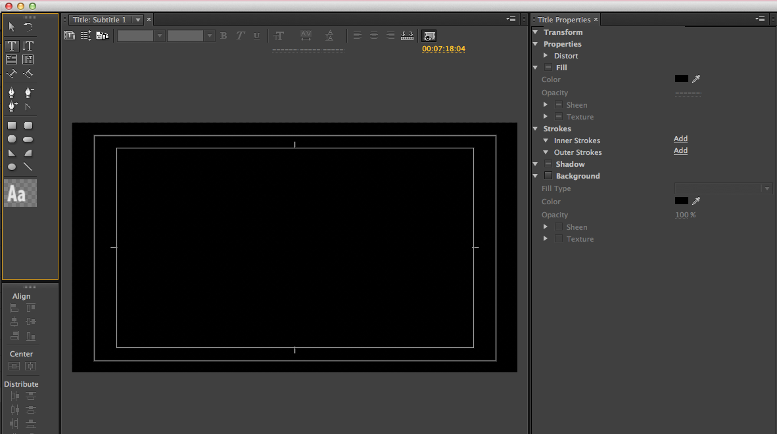The height and width of the screenshot is (434, 777).
Task: Select the Vertical Path Type tool
Action: pos(28,74)
